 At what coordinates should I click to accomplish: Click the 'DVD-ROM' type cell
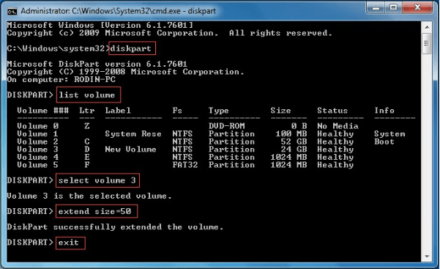pyautogui.click(x=227, y=126)
